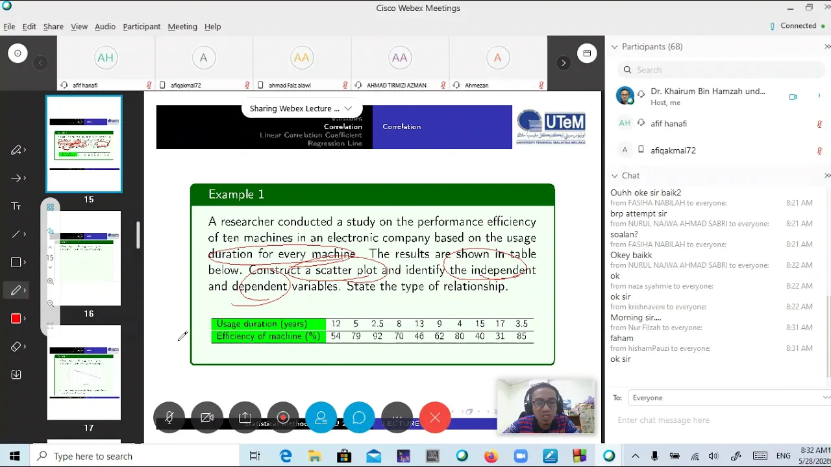This screenshot has height=467, width=831.
Task: Expand pencil tool options arrow
Action: 25,290
